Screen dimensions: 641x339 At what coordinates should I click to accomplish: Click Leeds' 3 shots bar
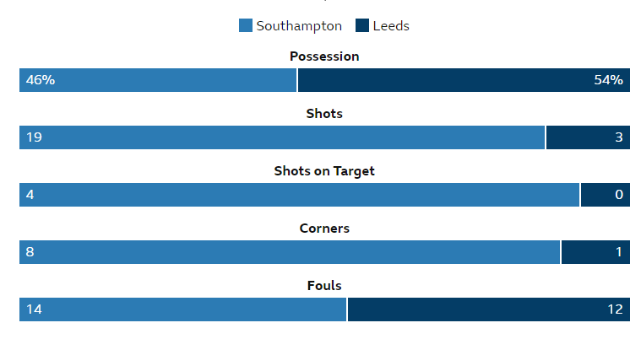coord(589,137)
